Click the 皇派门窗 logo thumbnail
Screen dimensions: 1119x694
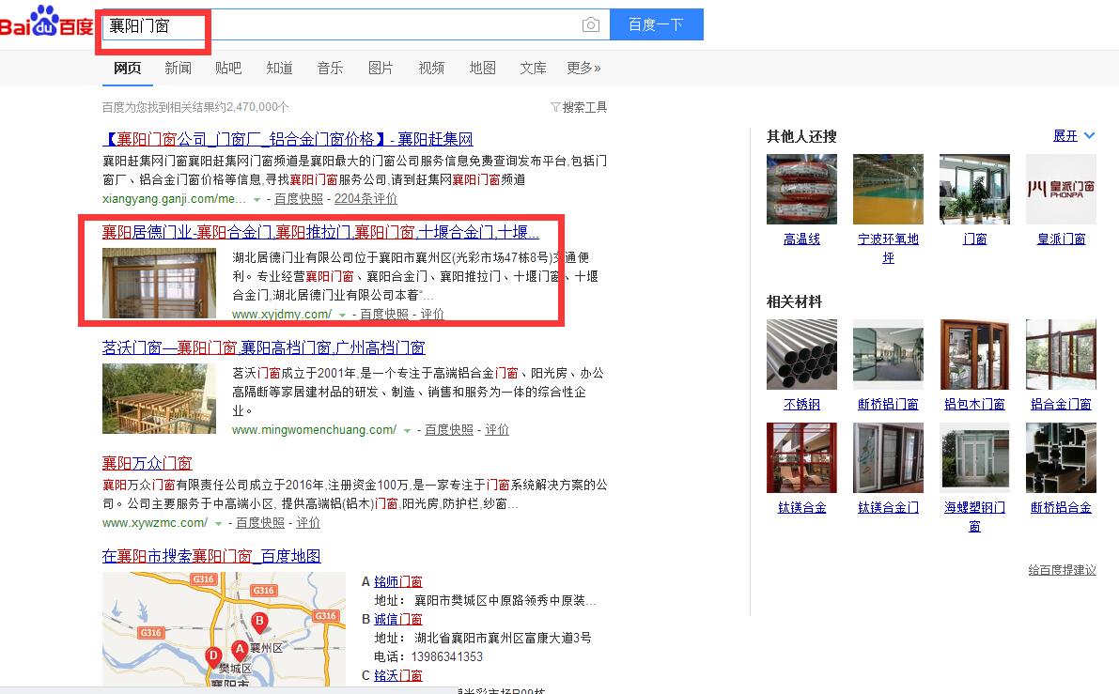click(x=1061, y=189)
